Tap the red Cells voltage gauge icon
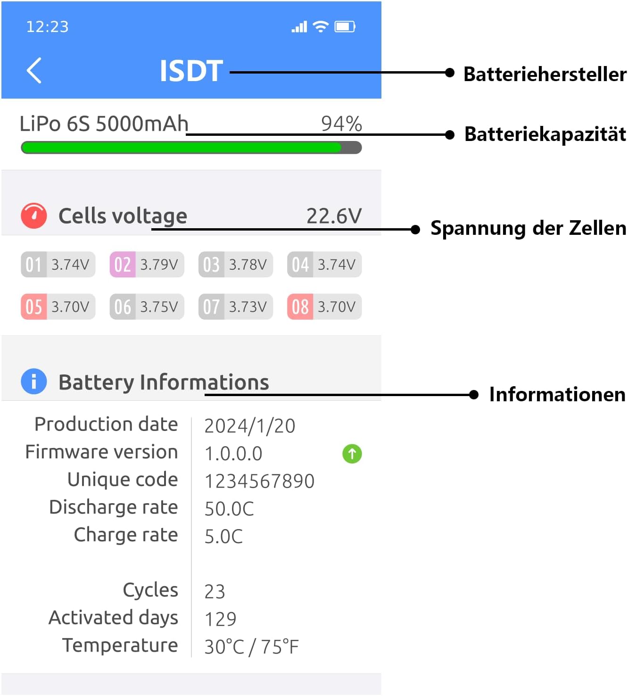Image resolution: width=628 pixels, height=696 pixels. pos(34,216)
